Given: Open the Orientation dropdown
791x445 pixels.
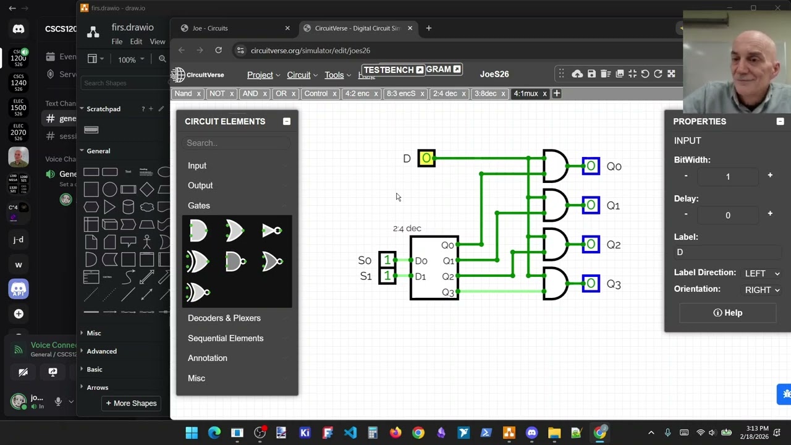Looking at the screenshot, I should [762, 290].
